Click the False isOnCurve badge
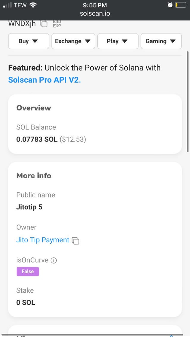 tap(28, 271)
